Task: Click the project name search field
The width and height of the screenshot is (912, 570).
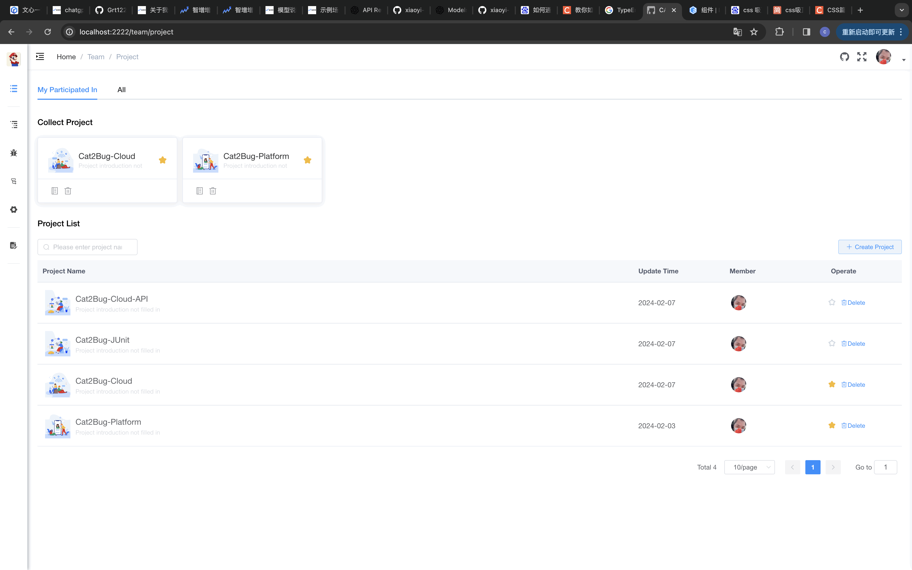Action: pyautogui.click(x=88, y=247)
